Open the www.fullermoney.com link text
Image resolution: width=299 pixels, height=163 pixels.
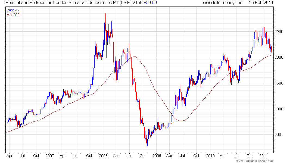point(223,3)
